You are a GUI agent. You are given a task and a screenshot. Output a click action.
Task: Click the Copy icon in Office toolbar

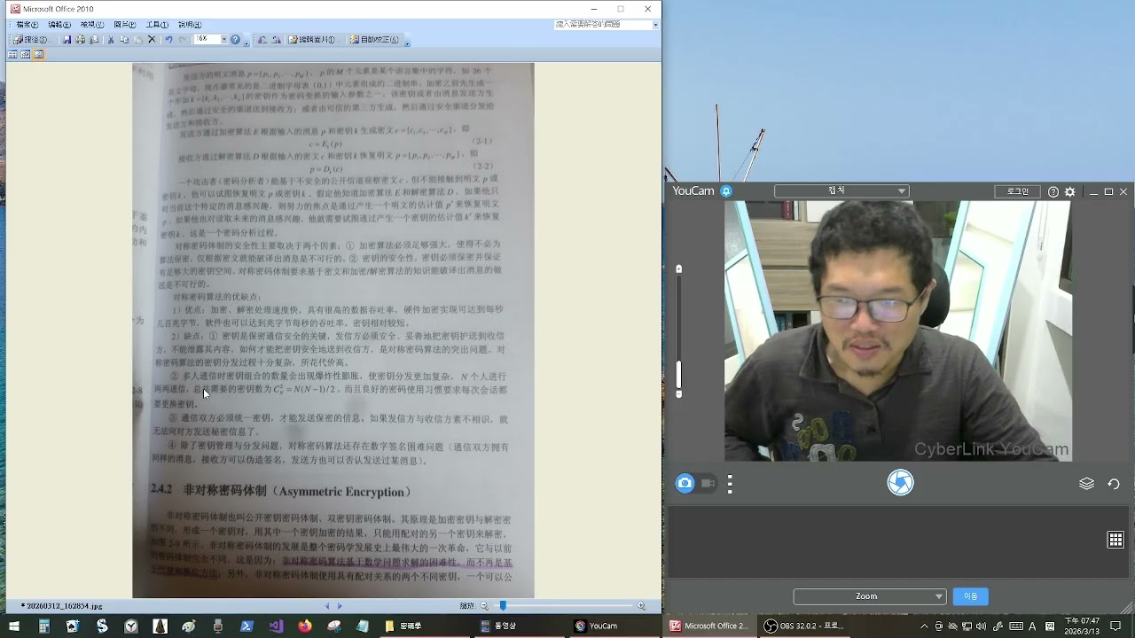124,40
